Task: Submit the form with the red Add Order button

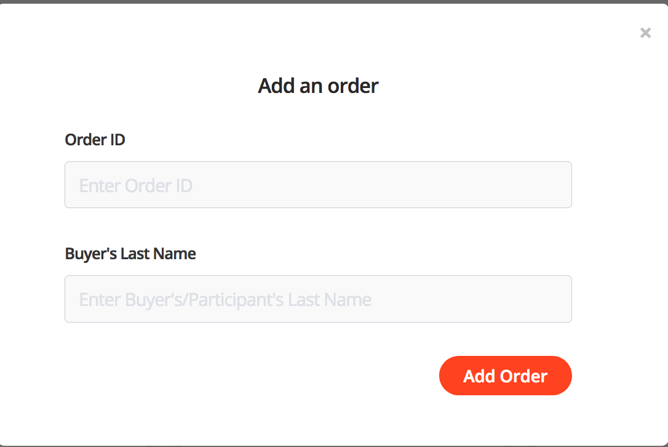Action: (x=505, y=376)
